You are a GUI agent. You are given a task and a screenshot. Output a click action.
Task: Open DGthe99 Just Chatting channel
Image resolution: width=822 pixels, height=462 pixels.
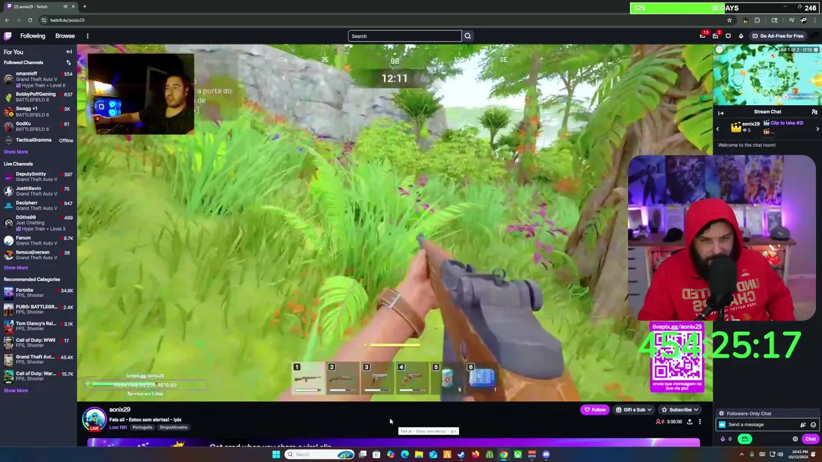click(x=39, y=223)
